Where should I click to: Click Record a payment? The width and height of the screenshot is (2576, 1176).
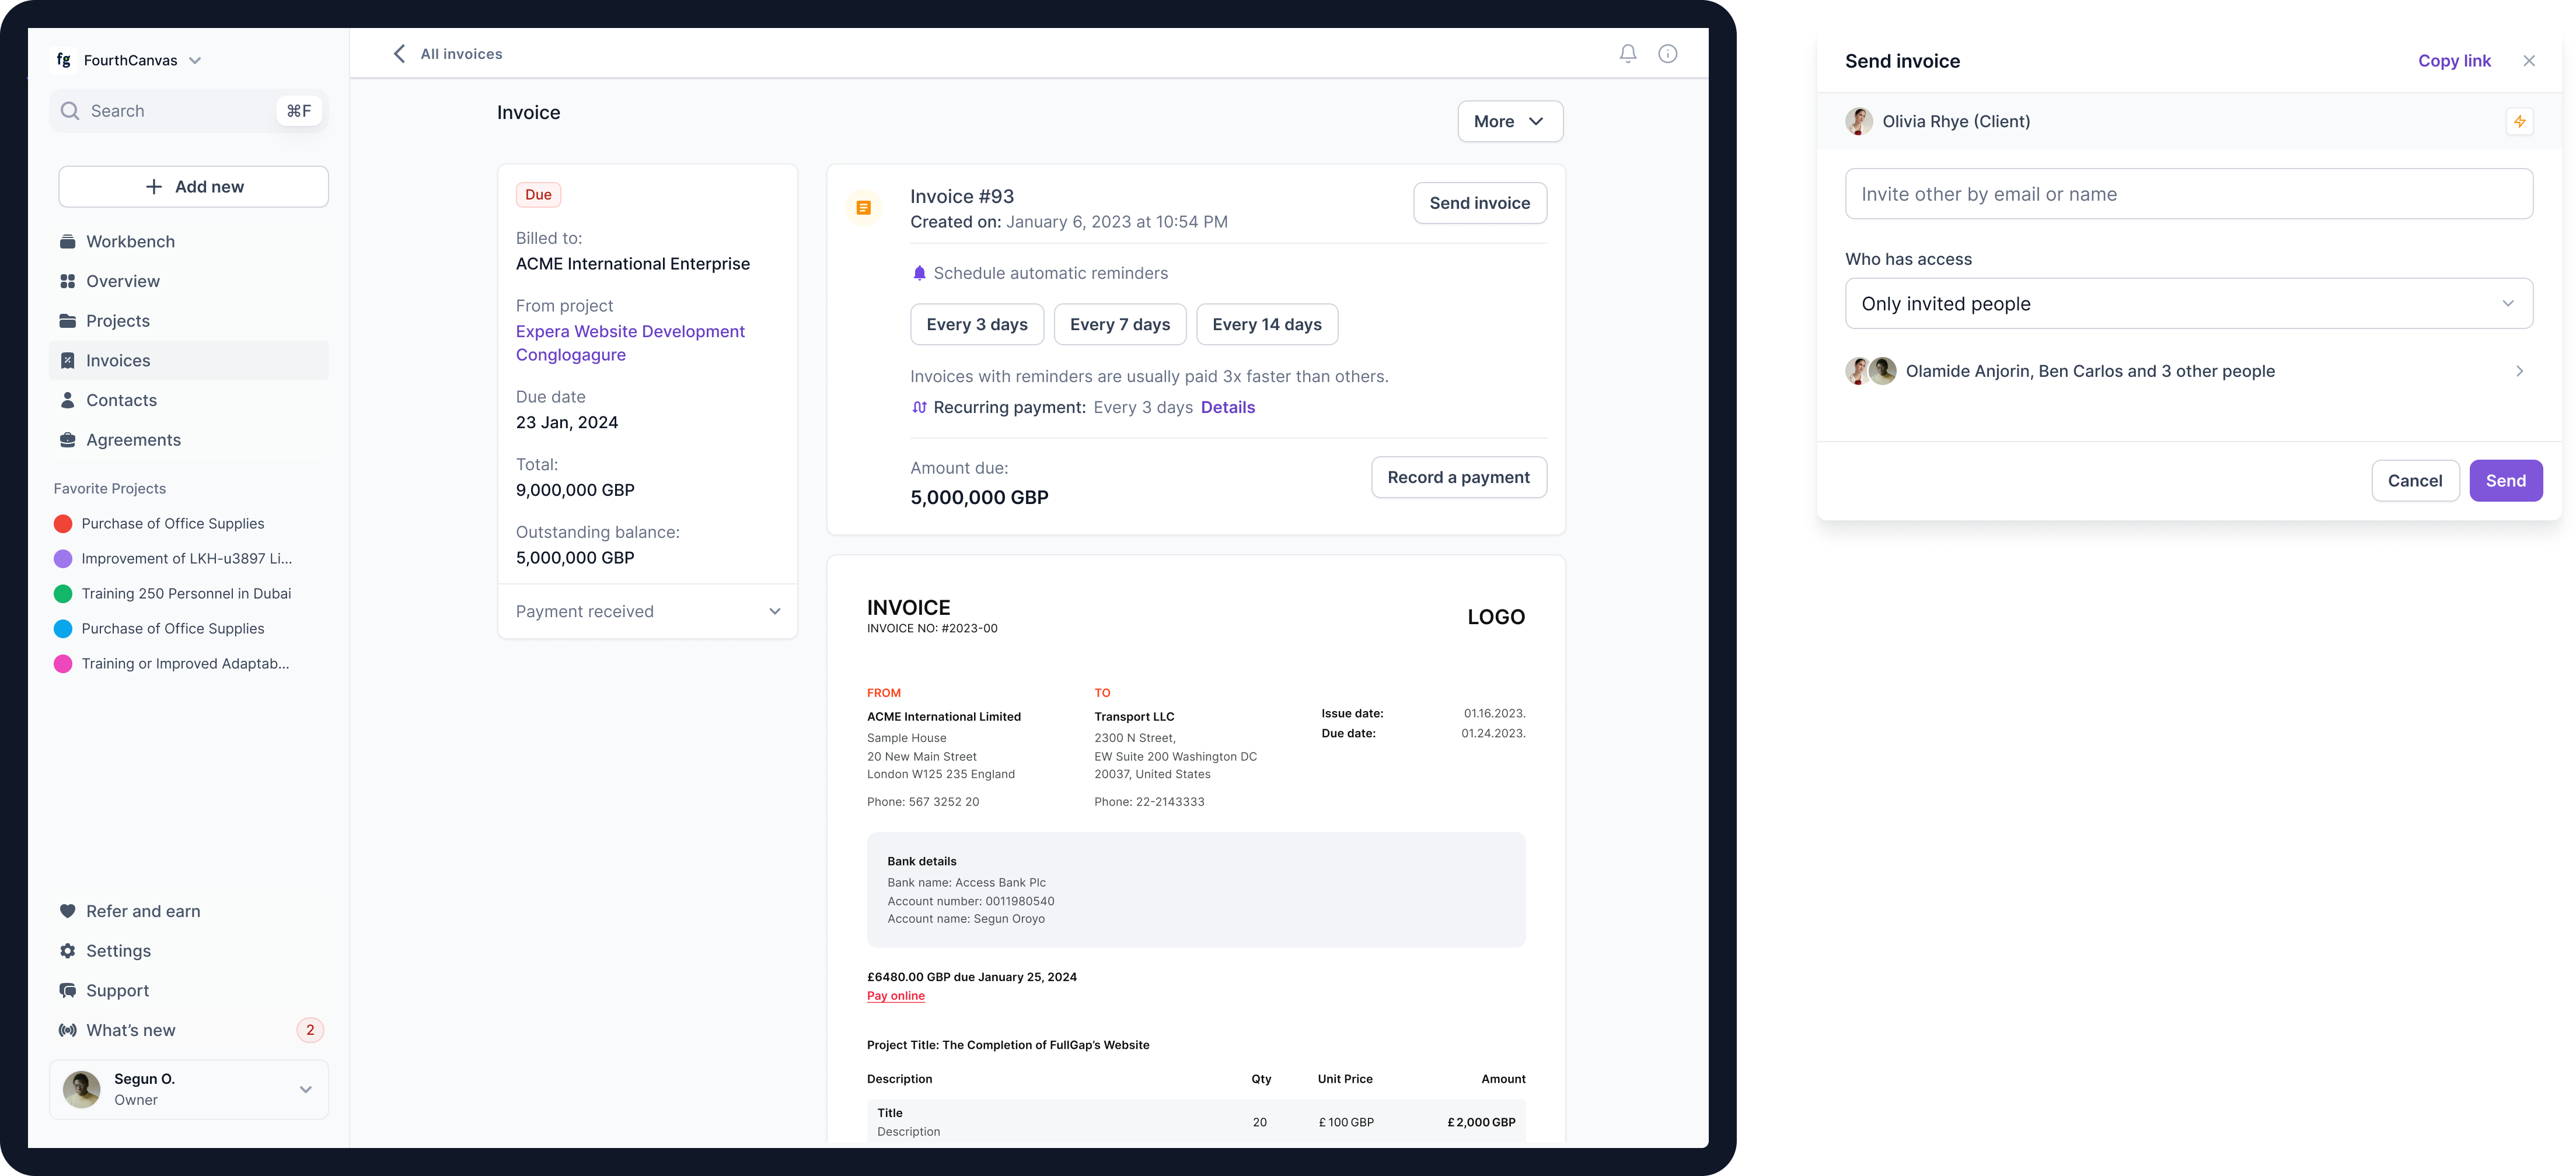point(1458,478)
